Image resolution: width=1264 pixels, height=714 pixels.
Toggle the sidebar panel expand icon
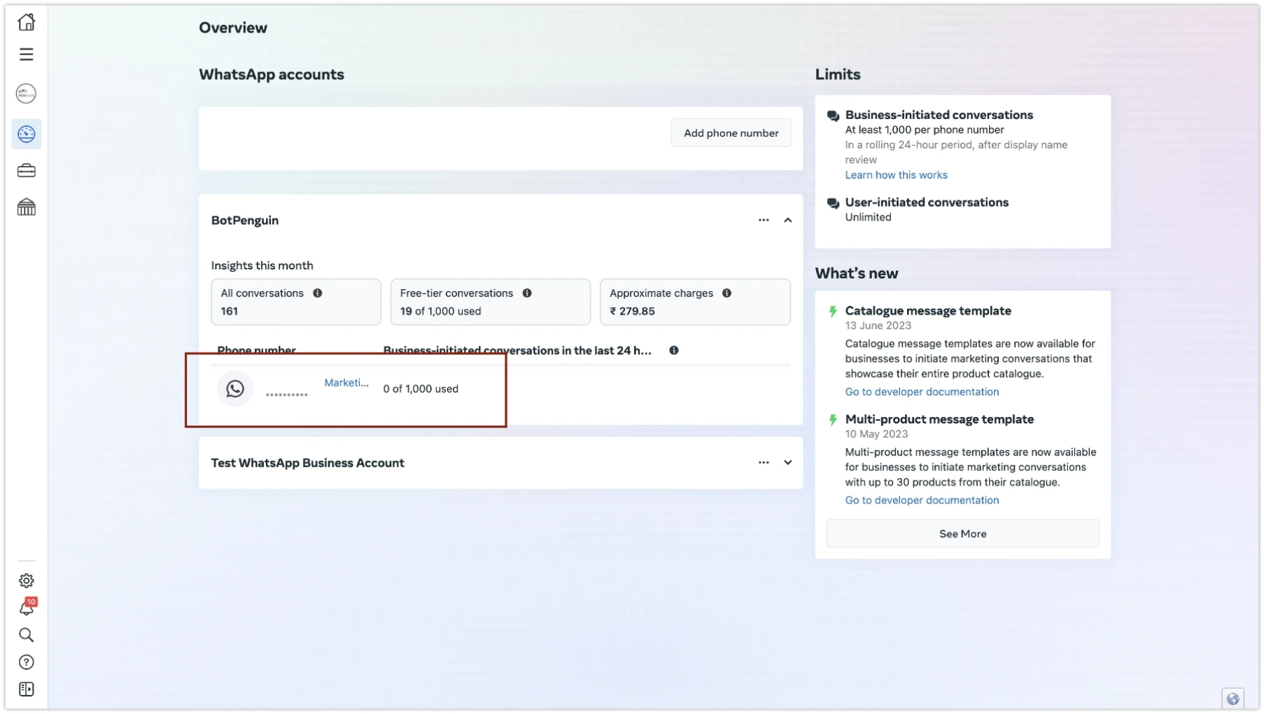[27, 689]
